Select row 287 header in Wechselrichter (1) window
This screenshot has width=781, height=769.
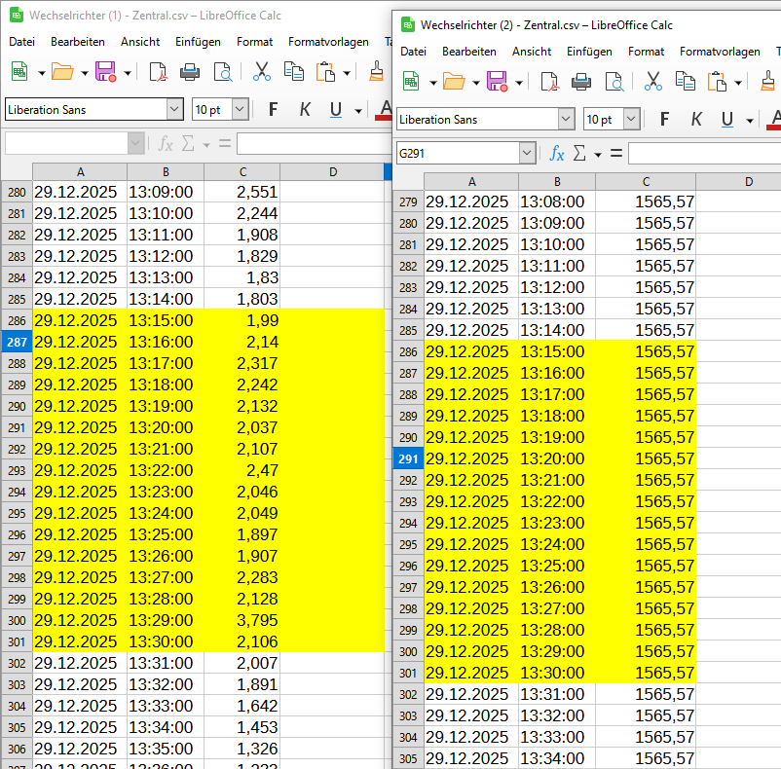pyautogui.click(x=17, y=342)
